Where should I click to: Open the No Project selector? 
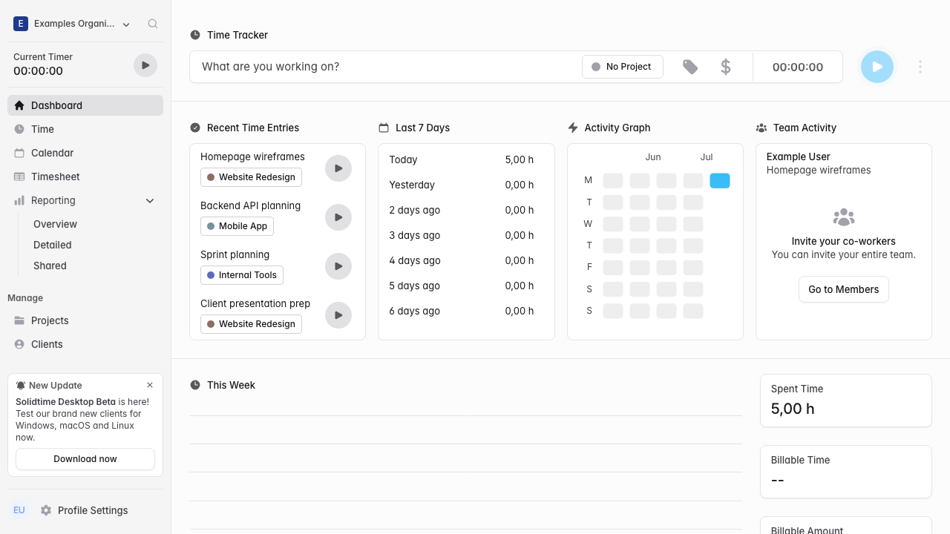point(623,67)
